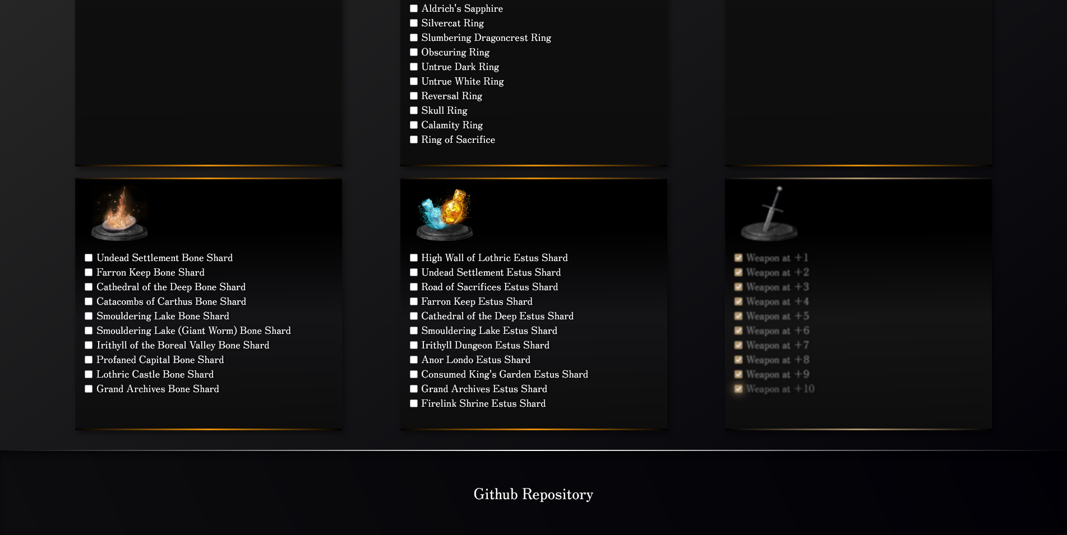Viewport: 1067px width, 535px height.
Task: Check Road of Sacrifices Estus Shard
Action: click(x=414, y=287)
